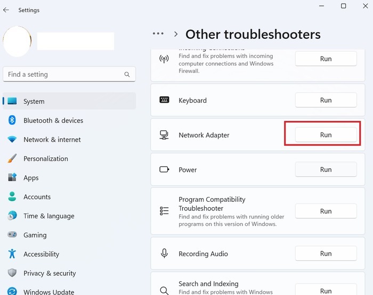Click the Settings window title text
This screenshot has width=373, height=295.
tap(29, 10)
